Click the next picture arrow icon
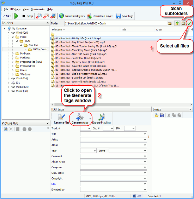This screenshot has width=194, height=199. 30,129
